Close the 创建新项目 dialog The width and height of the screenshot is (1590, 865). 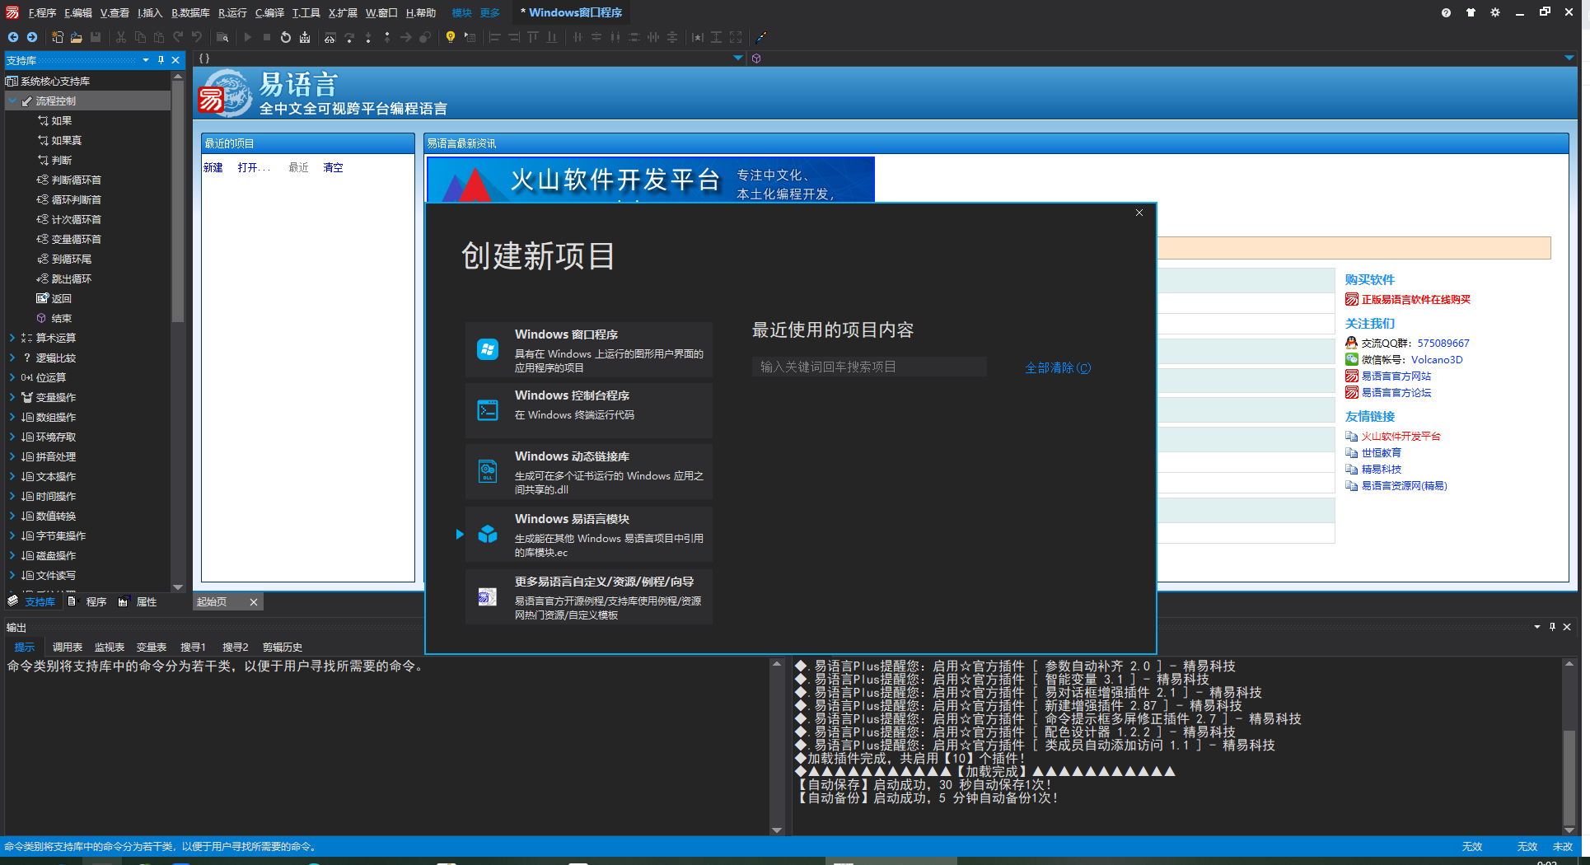(x=1139, y=213)
